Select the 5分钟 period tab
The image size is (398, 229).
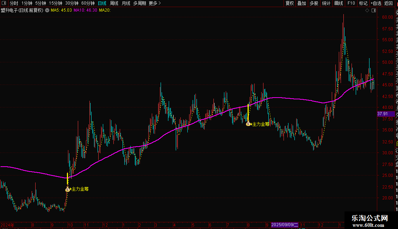pyautogui.click(x=41, y=3)
